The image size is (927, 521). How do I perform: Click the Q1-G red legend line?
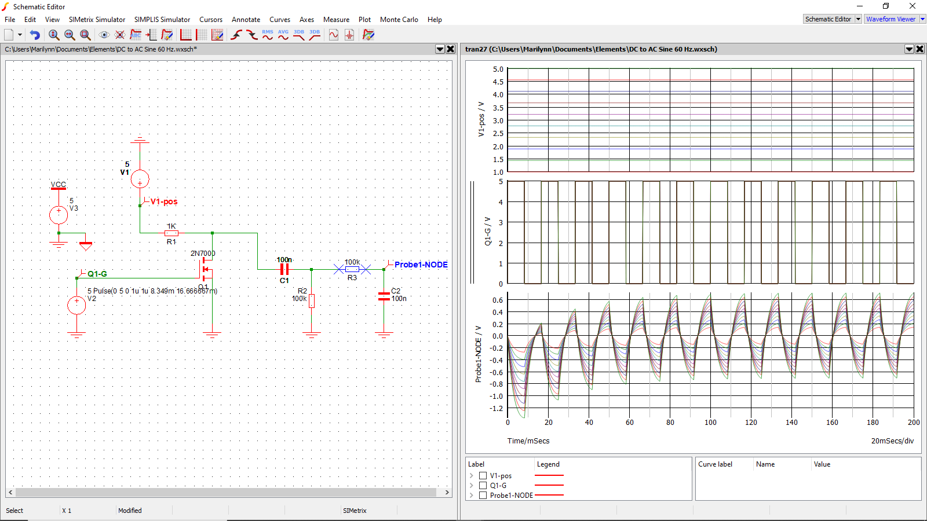pos(549,485)
